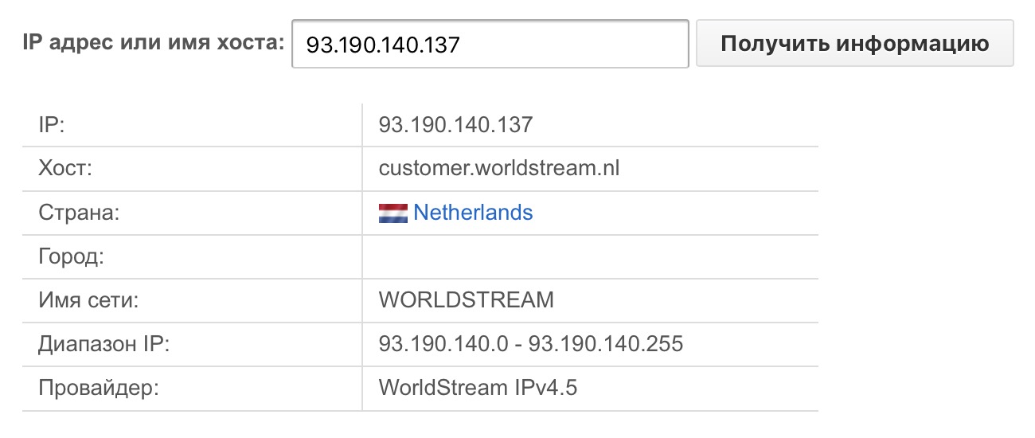Click the Netherlands flag icon
Screen dimensions: 1035x438
[393, 213]
